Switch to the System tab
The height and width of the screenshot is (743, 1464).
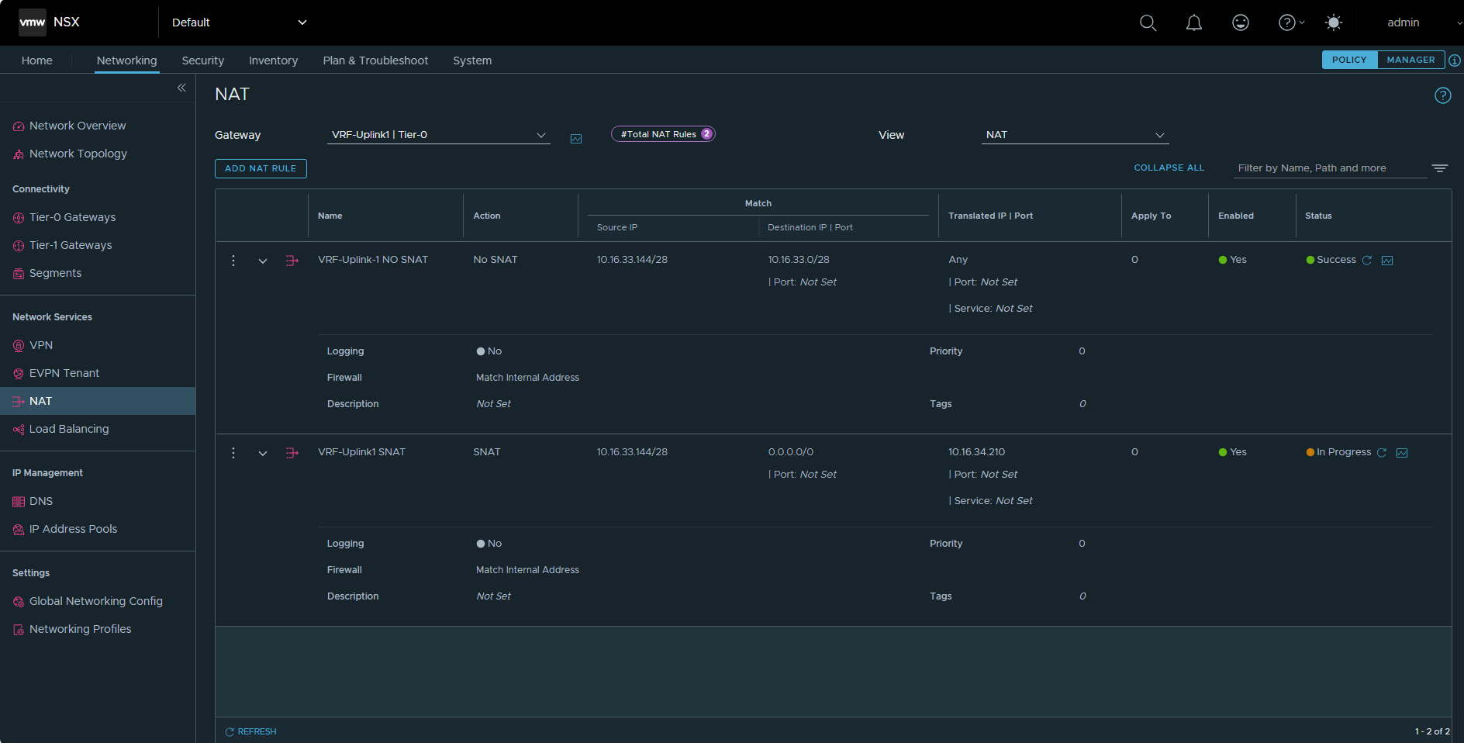click(472, 60)
